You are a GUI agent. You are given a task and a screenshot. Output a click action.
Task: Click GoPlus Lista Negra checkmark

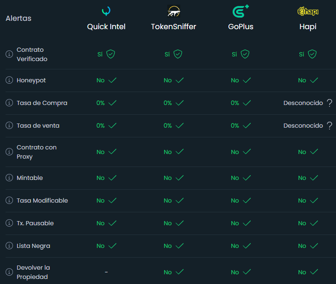(x=247, y=246)
